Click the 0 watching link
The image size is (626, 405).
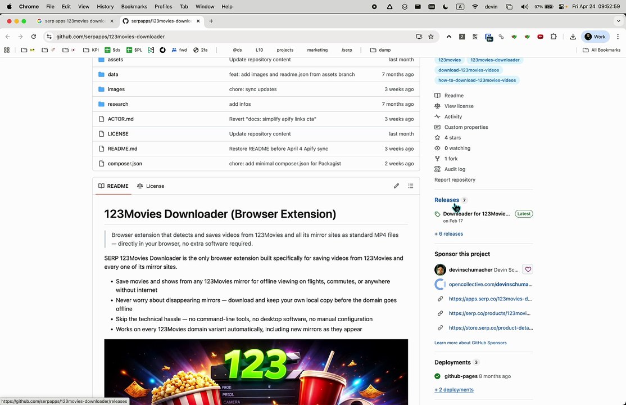pos(457,148)
